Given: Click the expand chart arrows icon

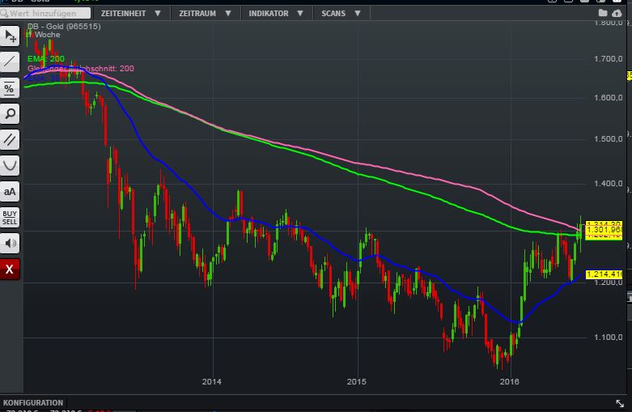Looking at the screenshot, I should [x=620, y=403].
